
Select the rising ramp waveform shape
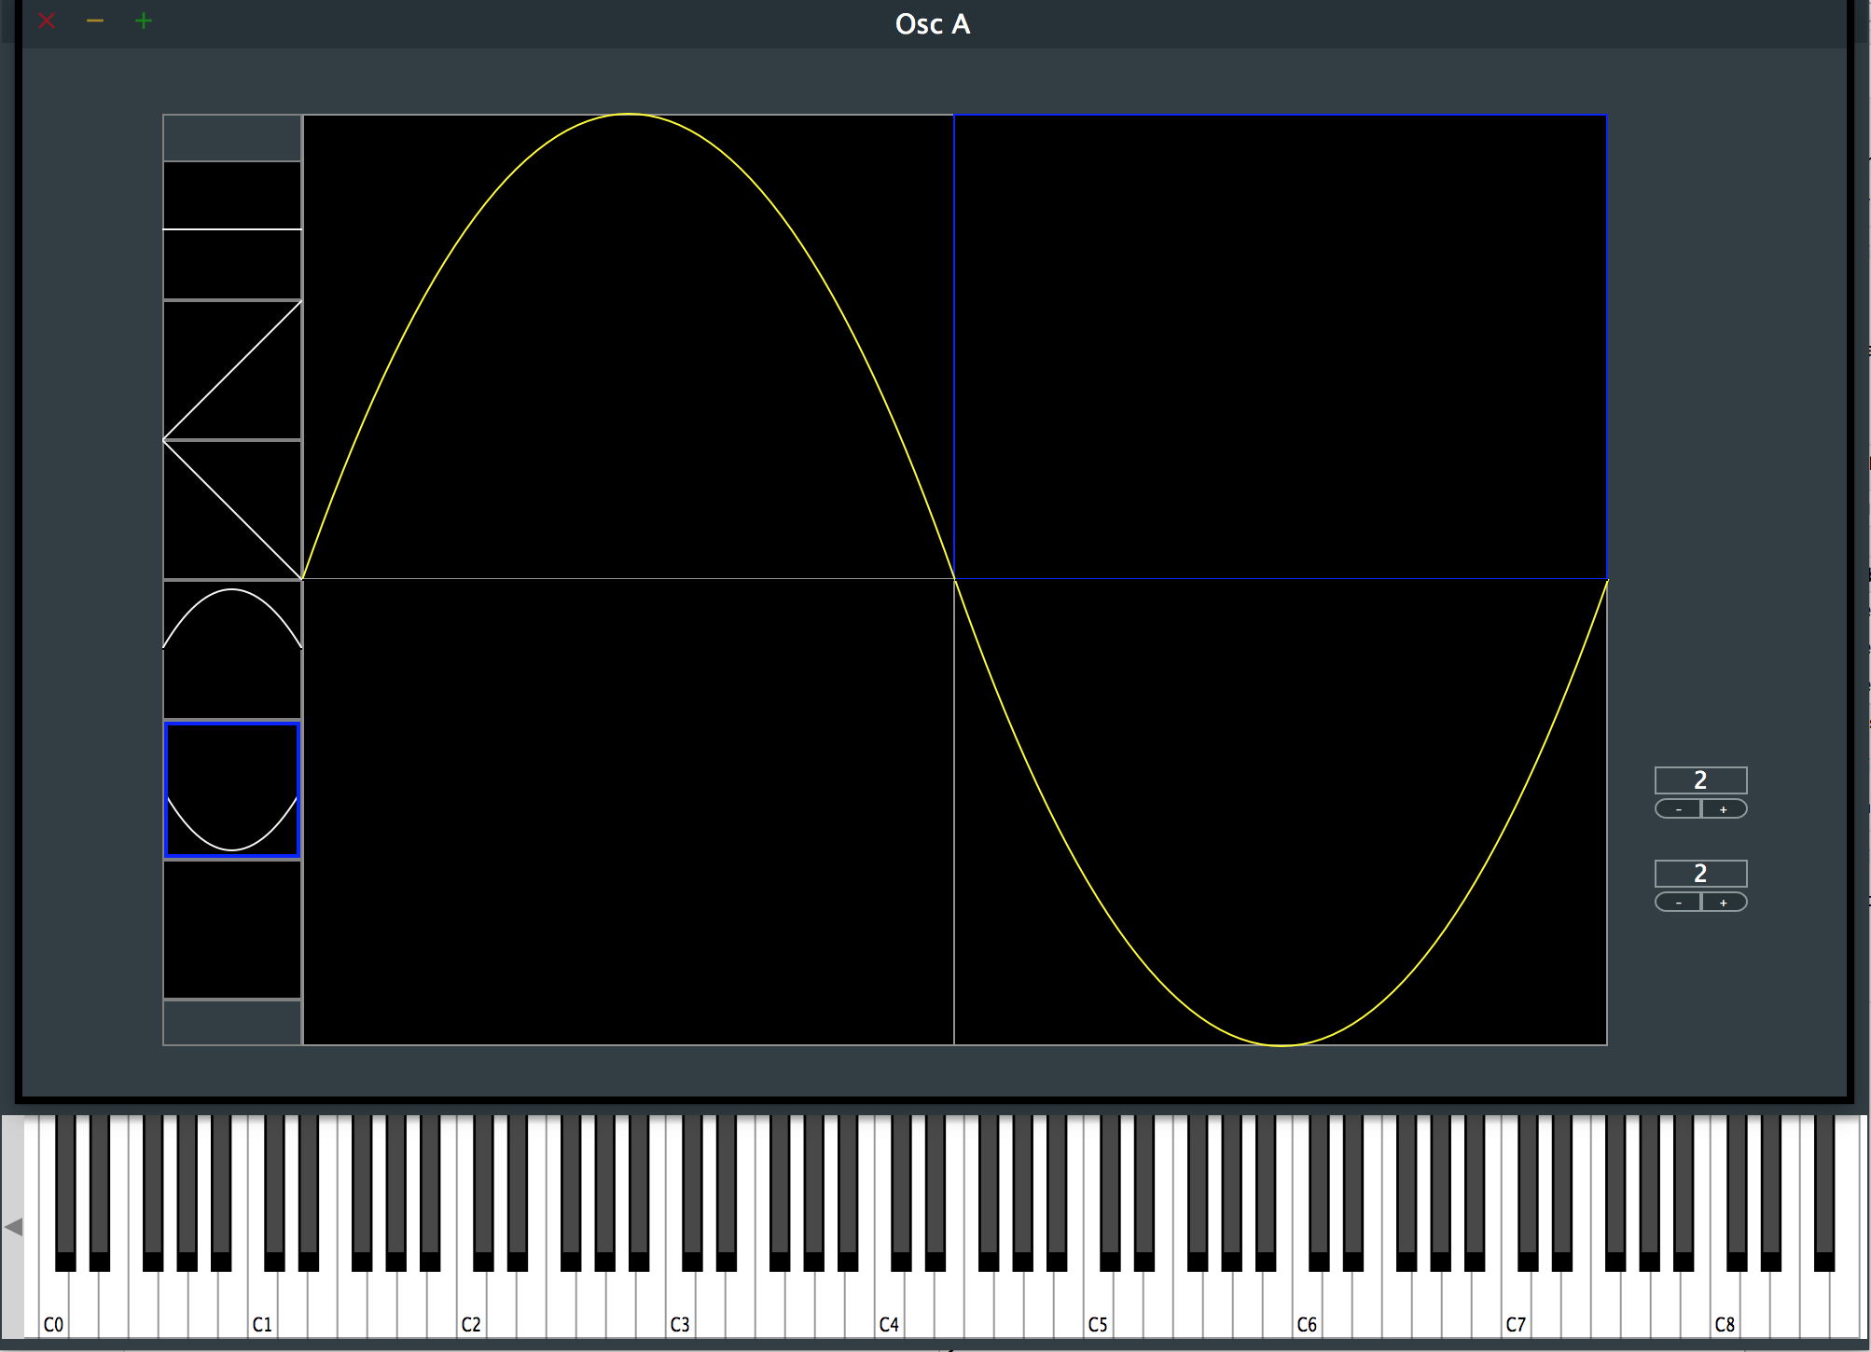(x=232, y=370)
